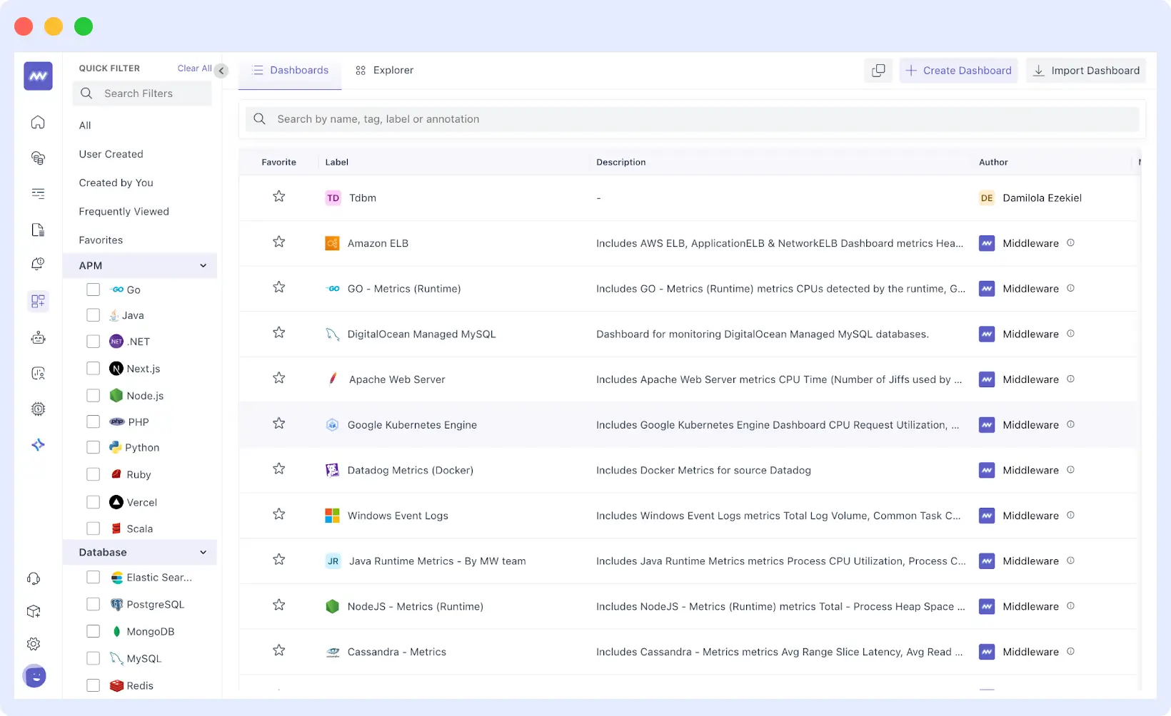Collapse the APM filter section
1171x716 pixels.
pyautogui.click(x=203, y=265)
